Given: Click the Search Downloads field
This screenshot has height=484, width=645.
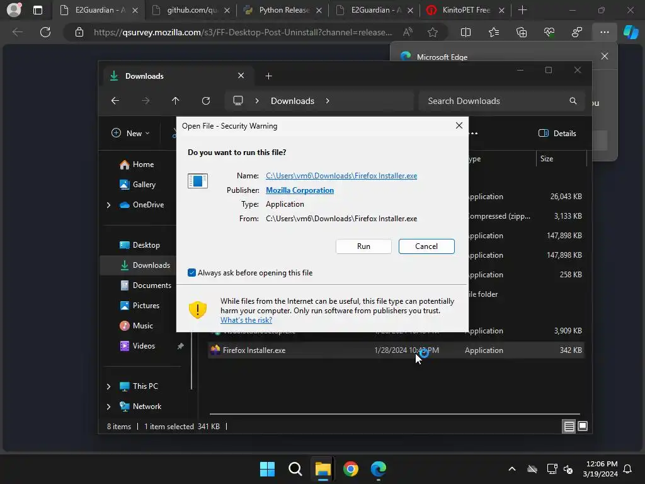Looking at the screenshot, I should 501,101.
